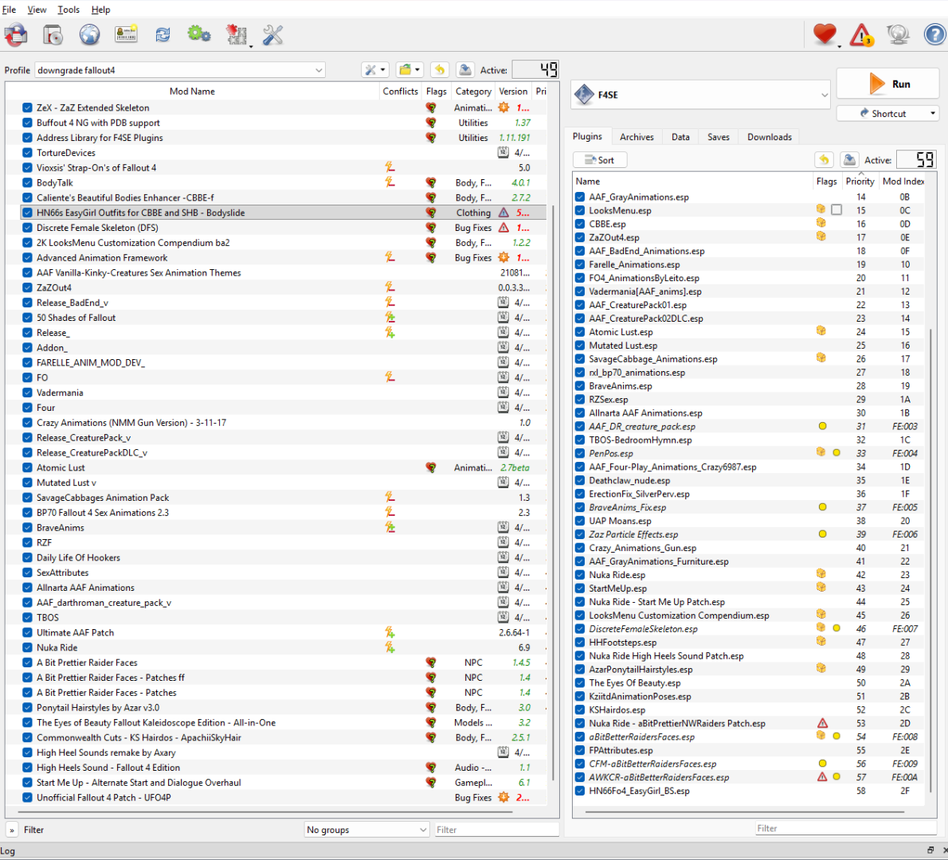Click the sun icon on Unofficial Fallout 4 Patch
This screenshot has width=948, height=860.
pos(503,797)
